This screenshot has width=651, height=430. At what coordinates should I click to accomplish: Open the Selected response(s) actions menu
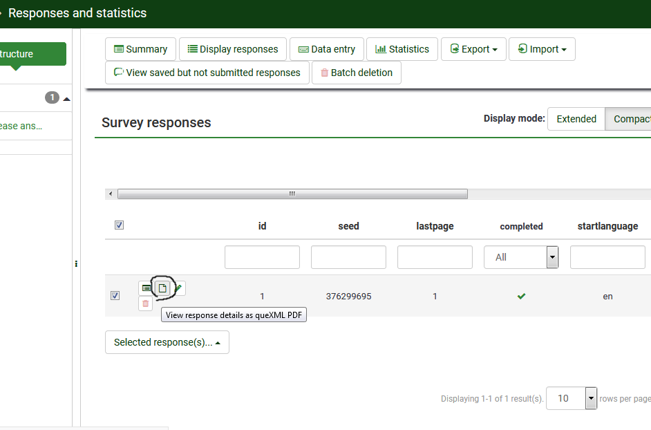pyautogui.click(x=167, y=342)
